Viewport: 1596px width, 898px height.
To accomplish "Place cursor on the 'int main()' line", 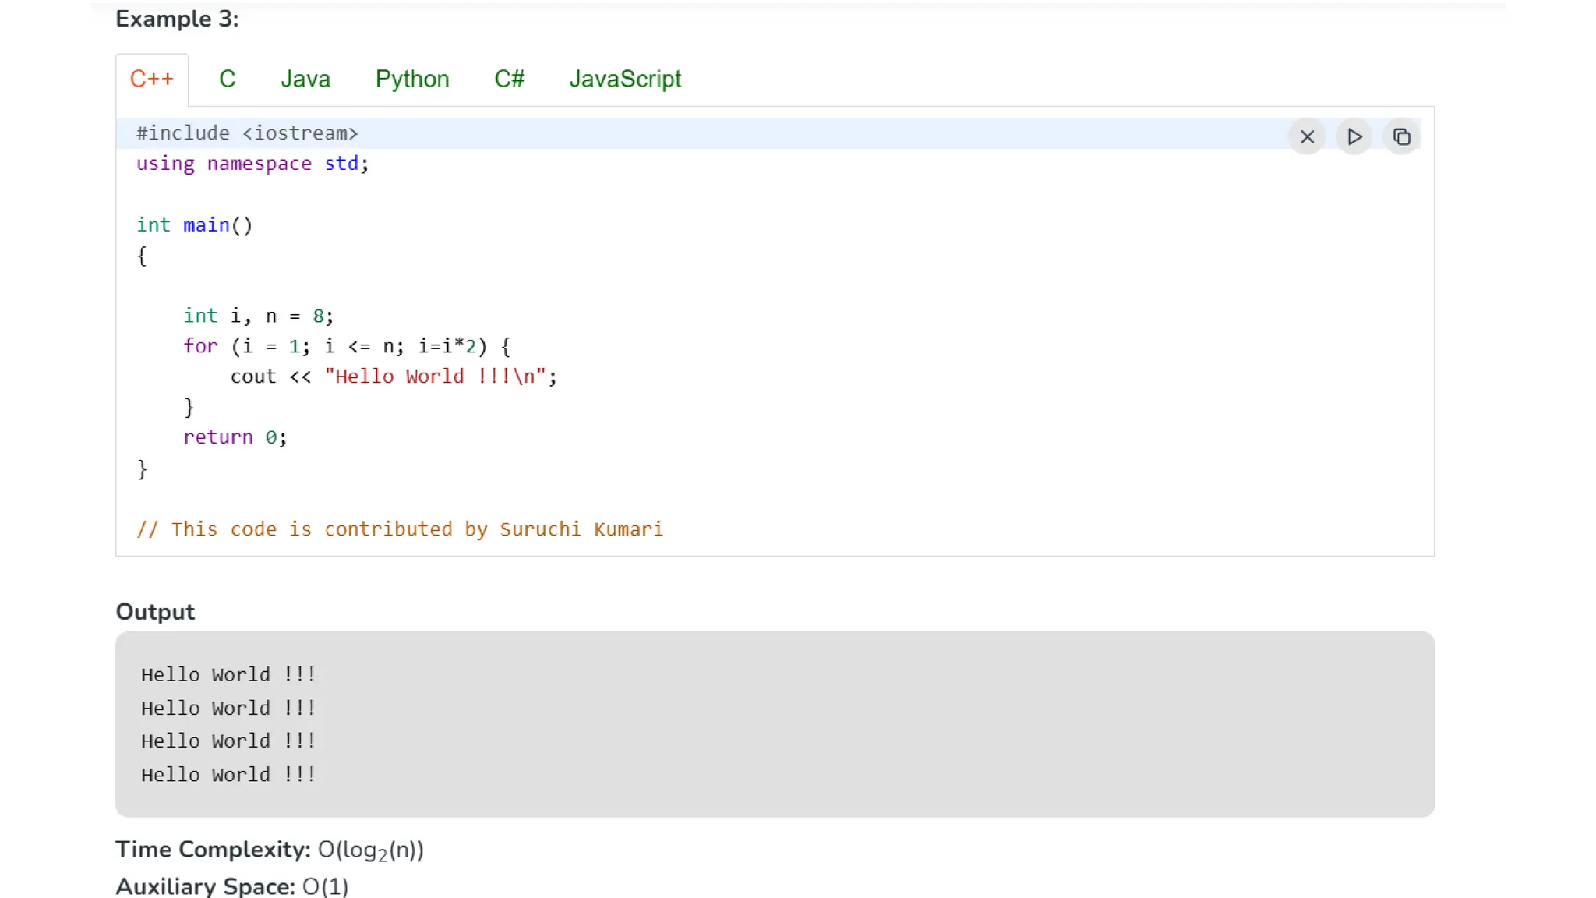I will [x=195, y=225].
